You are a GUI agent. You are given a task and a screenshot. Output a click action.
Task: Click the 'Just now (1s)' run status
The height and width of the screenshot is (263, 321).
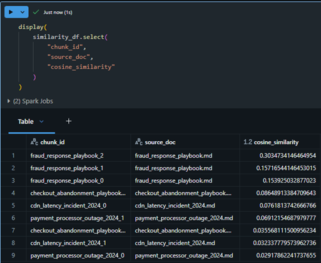click(58, 12)
